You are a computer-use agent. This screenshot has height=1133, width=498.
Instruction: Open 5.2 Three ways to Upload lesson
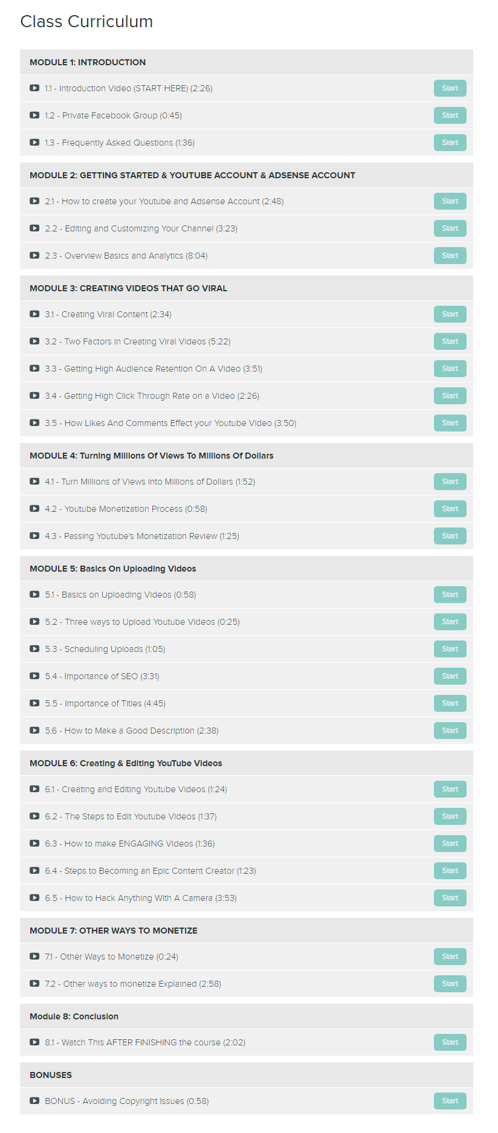(x=142, y=622)
